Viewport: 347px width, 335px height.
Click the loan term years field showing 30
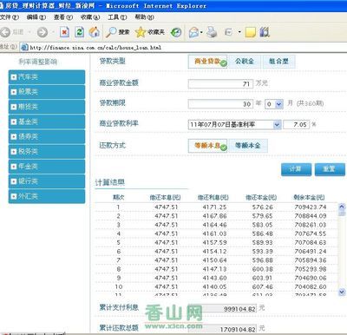(220, 104)
